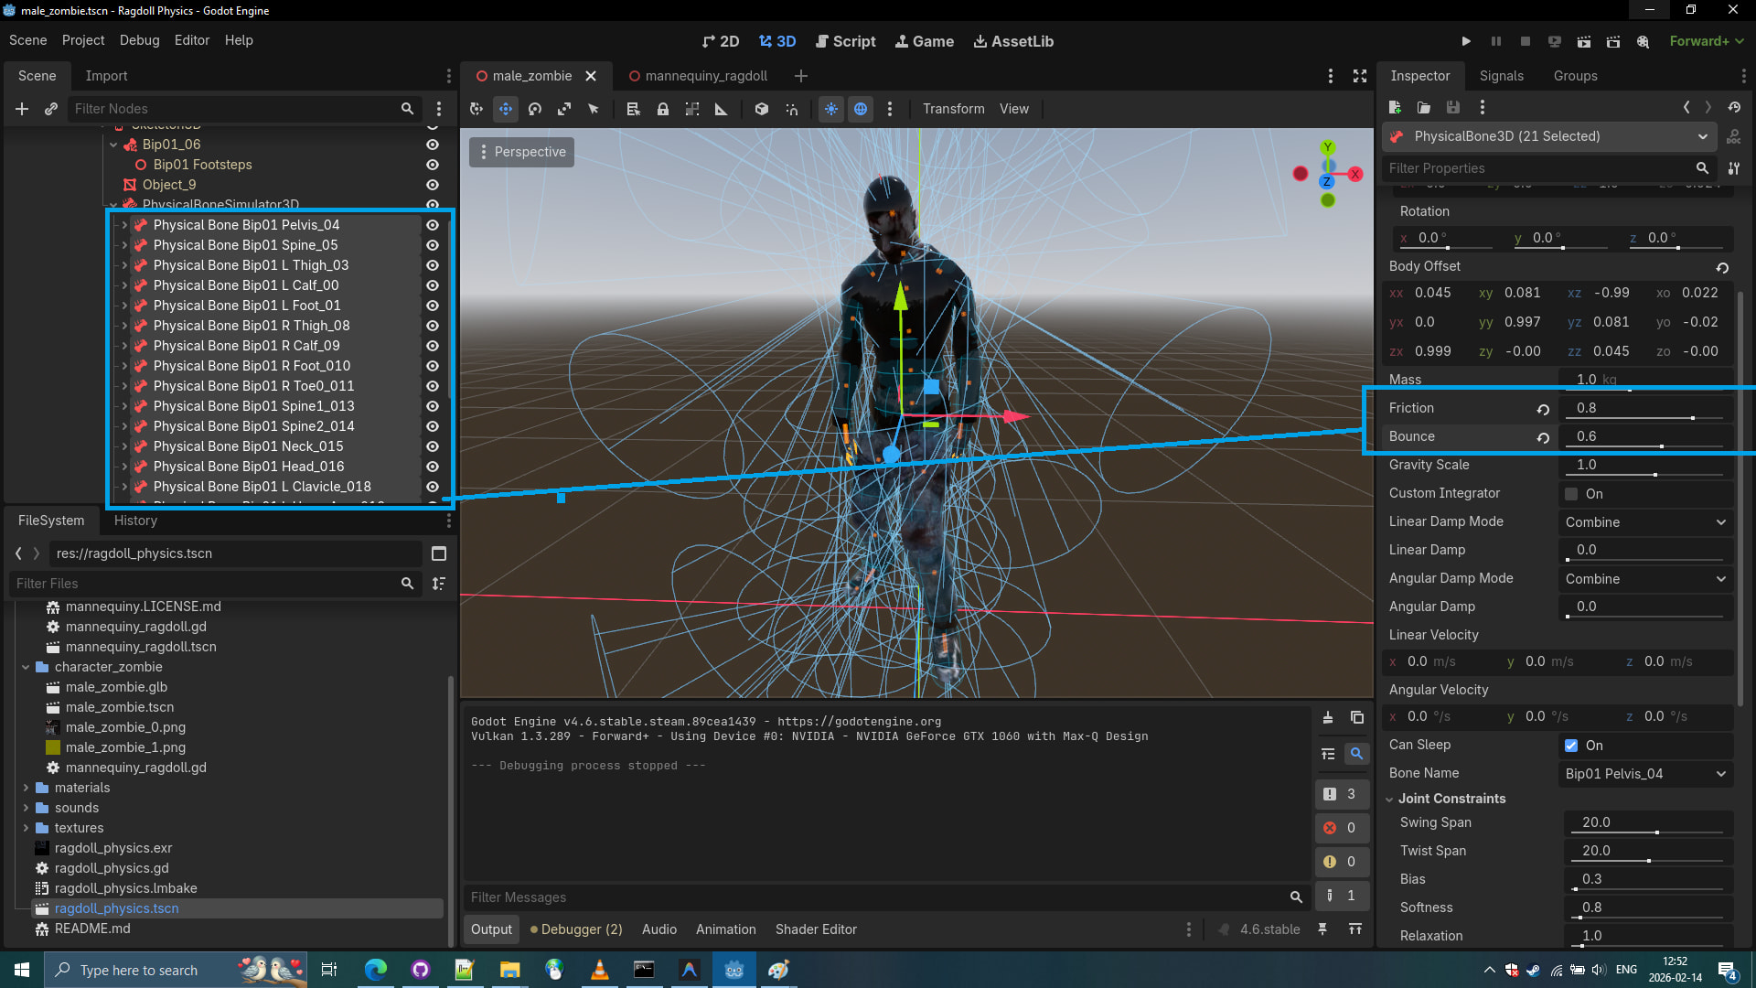Open the Debug menu
1756x988 pixels.
(x=139, y=40)
